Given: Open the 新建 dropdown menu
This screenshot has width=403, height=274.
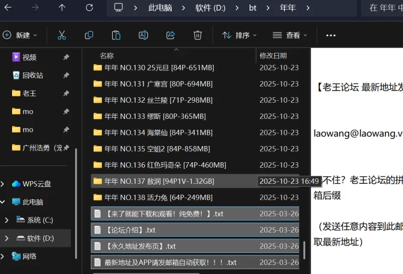Looking at the screenshot, I should click(20, 35).
